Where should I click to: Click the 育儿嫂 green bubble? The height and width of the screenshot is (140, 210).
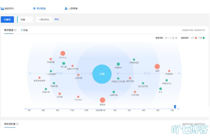tap(64, 63)
